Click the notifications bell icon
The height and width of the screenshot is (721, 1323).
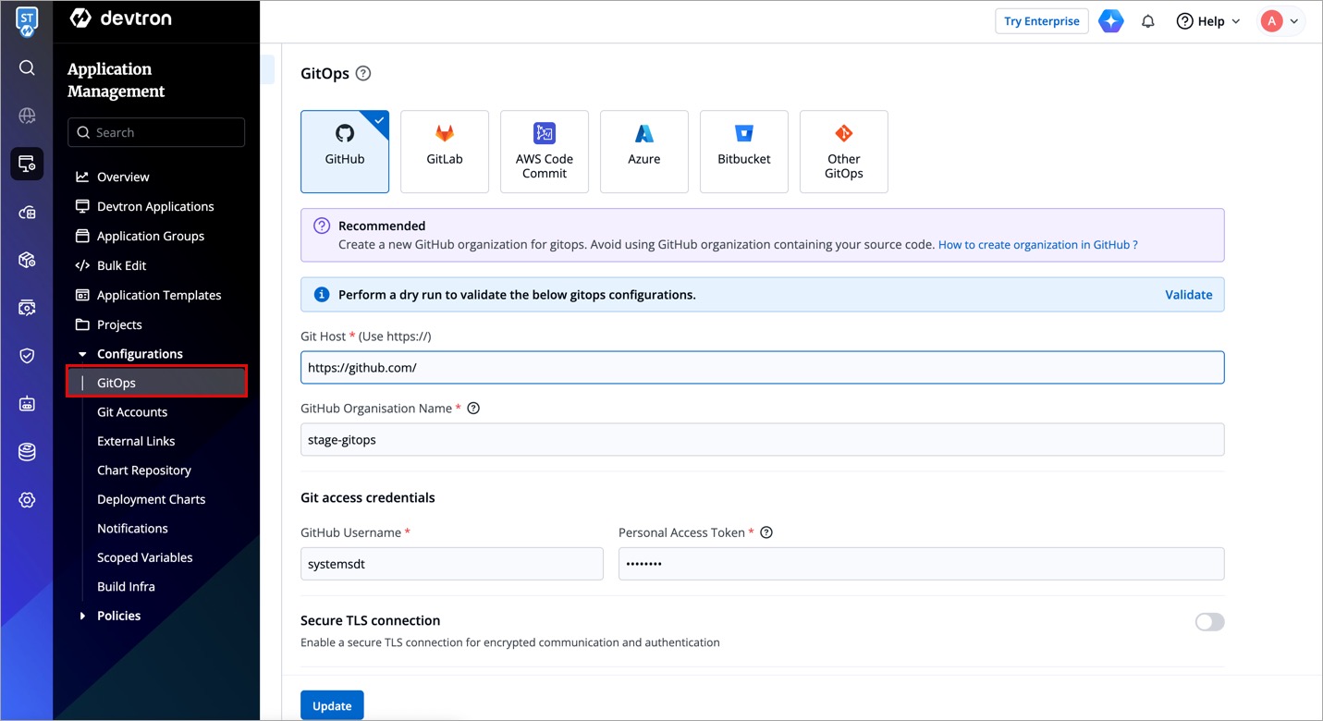click(1148, 21)
